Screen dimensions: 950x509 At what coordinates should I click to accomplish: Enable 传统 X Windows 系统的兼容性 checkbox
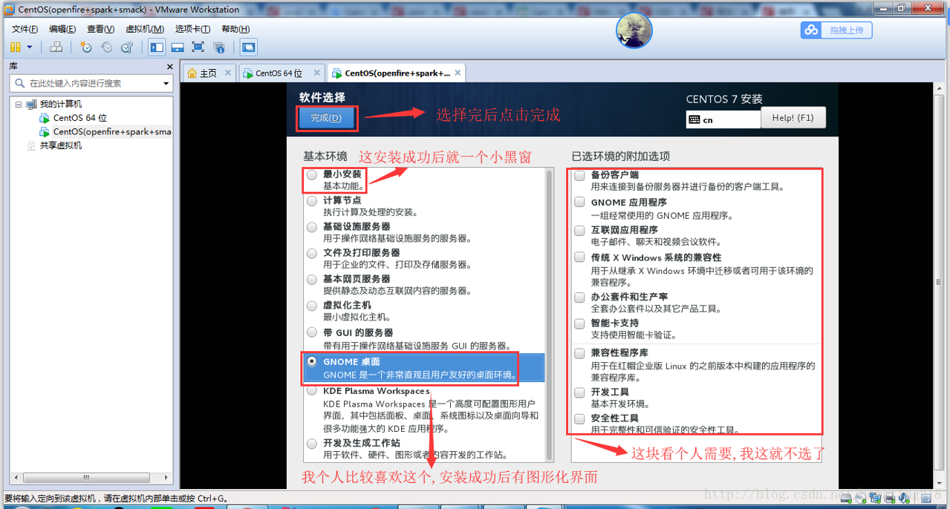click(x=579, y=257)
